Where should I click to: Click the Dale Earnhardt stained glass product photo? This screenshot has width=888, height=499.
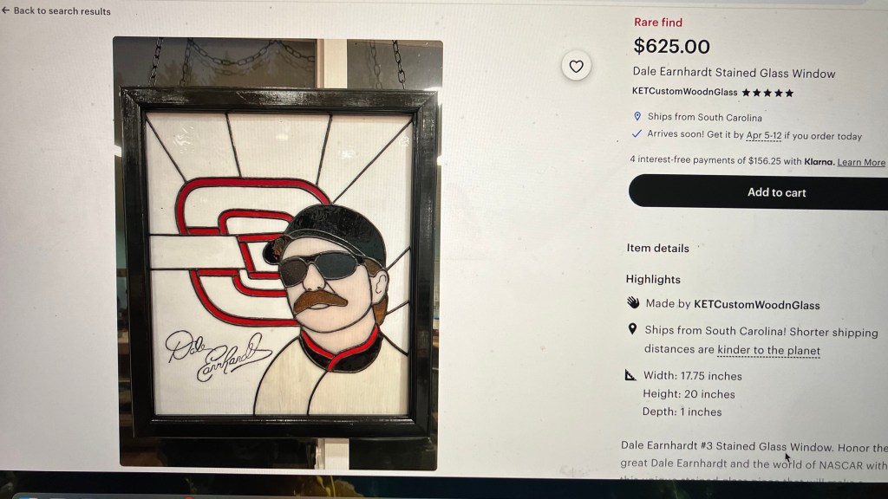tap(277, 254)
